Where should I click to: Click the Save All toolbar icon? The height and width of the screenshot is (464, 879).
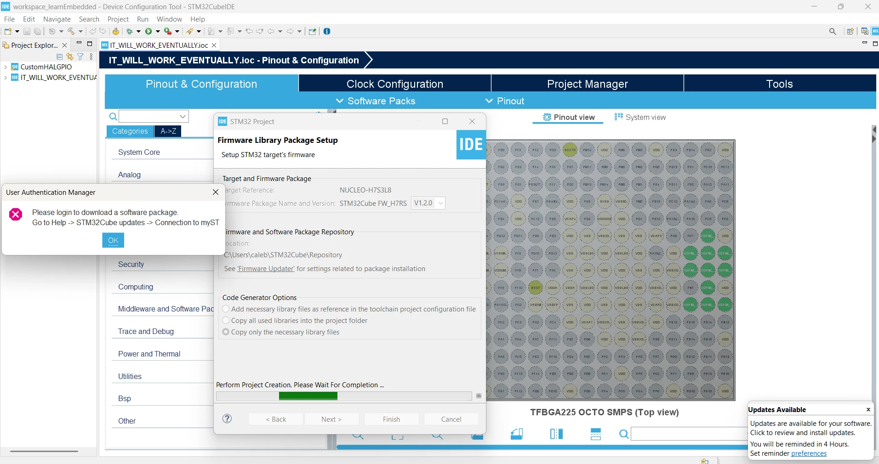click(38, 31)
